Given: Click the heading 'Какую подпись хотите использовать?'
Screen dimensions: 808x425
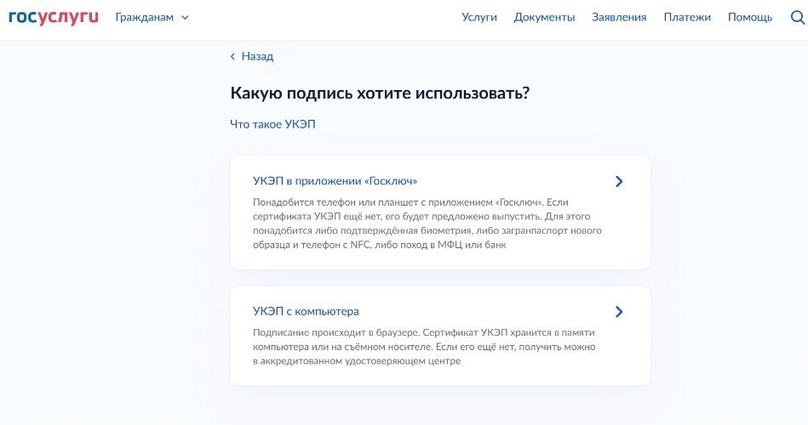Looking at the screenshot, I should pos(380,93).
